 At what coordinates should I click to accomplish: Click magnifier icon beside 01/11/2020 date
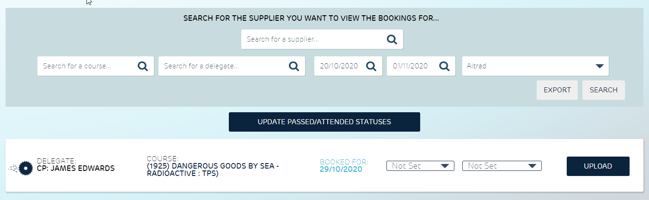(444, 66)
